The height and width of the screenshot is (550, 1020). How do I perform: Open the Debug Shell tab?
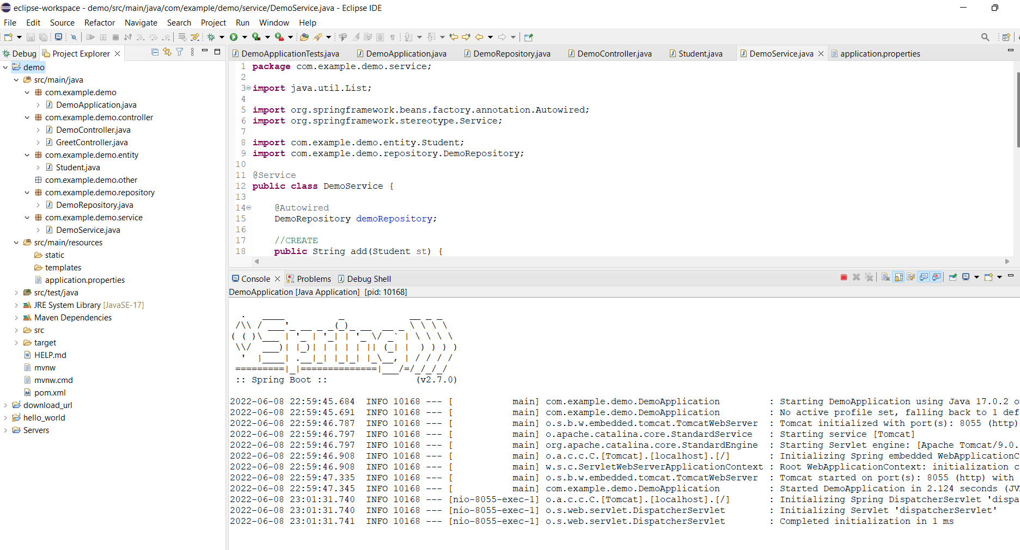click(364, 279)
